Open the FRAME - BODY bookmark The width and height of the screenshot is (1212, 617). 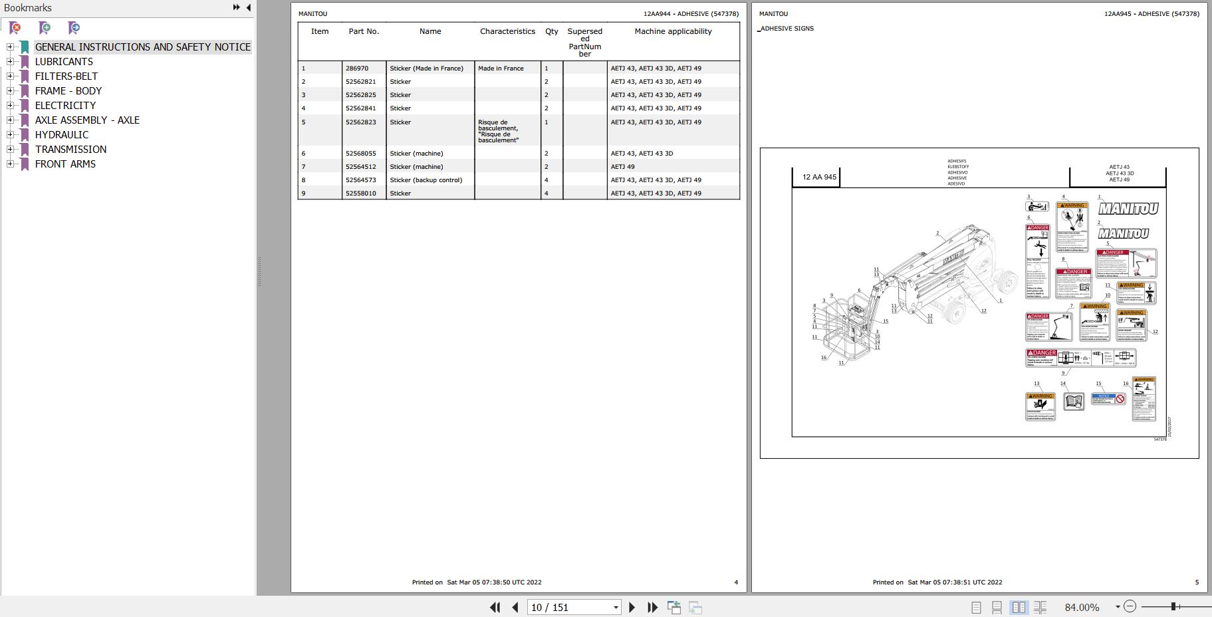(x=68, y=90)
